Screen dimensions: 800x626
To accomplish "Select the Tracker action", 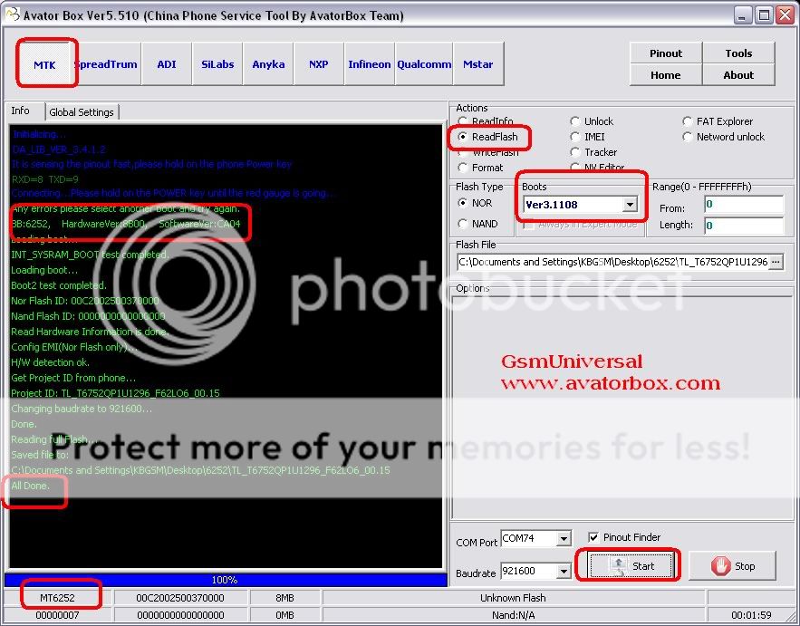I will [x=593, y=152].
